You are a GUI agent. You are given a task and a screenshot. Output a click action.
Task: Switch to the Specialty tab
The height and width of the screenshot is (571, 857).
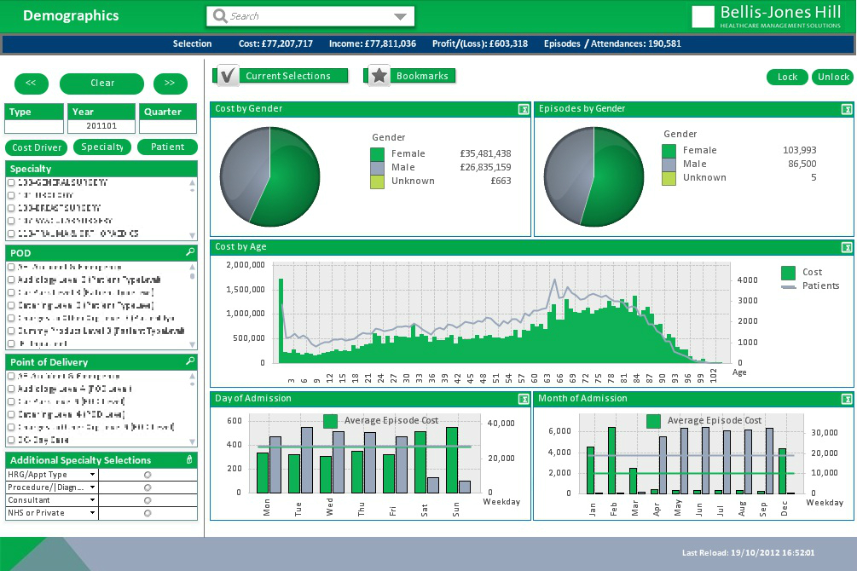pyautogui.click(x=101, y=147)
